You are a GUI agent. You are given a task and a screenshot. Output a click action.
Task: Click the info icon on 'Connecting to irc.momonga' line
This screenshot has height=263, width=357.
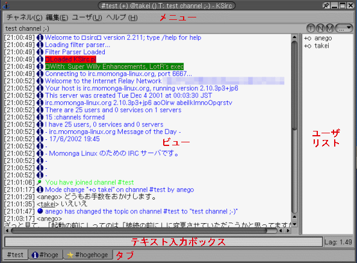pos(40,74)
